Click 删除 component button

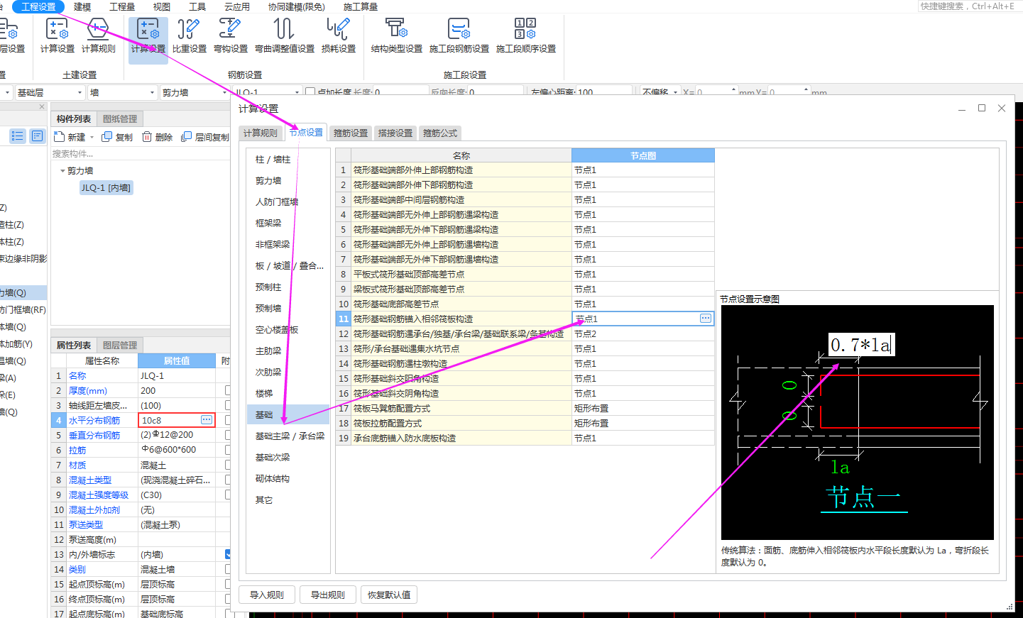(x=158, y=137)
